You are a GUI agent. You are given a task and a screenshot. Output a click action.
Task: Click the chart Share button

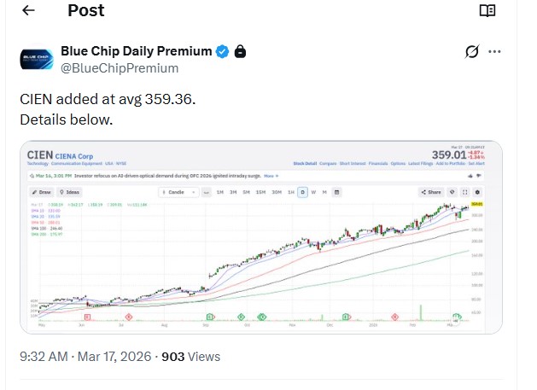point(431,192)
